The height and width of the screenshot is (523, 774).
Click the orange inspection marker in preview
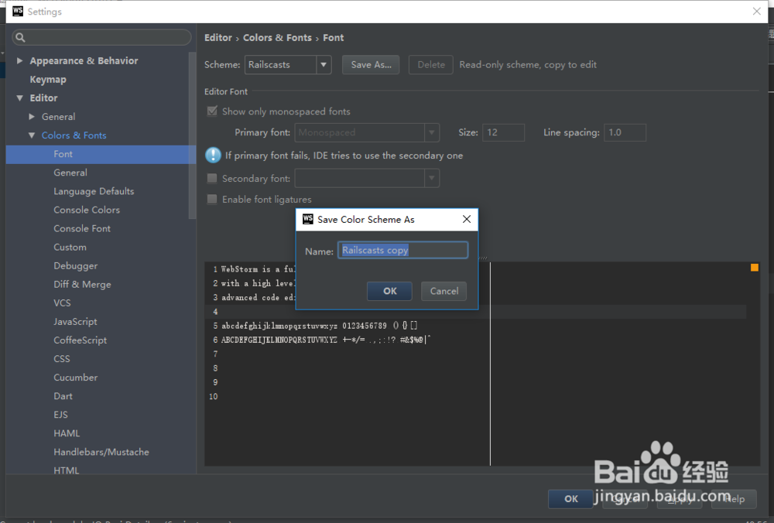[754, 268]
